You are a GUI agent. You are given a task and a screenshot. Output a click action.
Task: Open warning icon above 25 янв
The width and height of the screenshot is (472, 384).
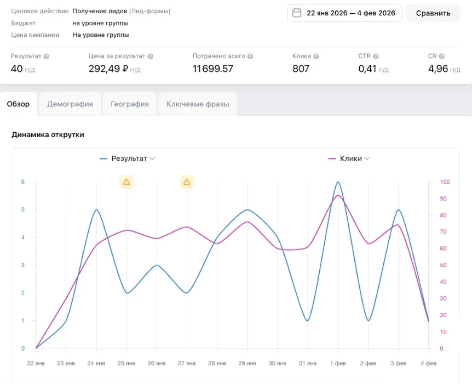point(126,182)
